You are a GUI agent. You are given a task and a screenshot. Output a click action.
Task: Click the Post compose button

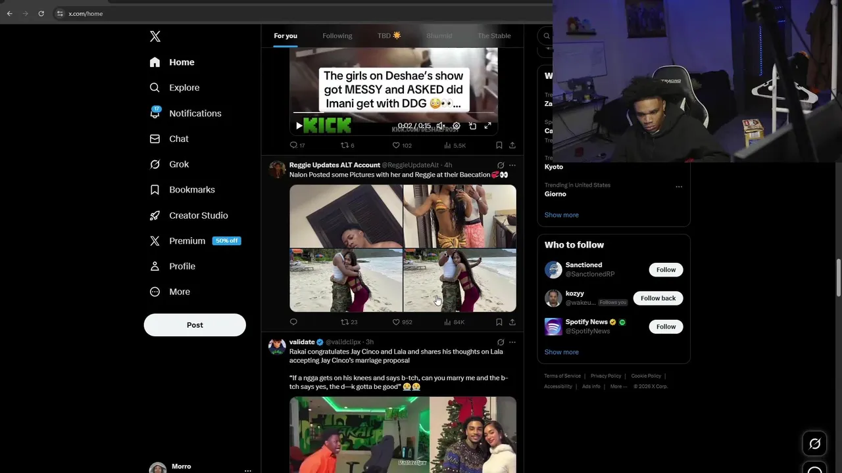pyautogui.click(x=195, y=325)
